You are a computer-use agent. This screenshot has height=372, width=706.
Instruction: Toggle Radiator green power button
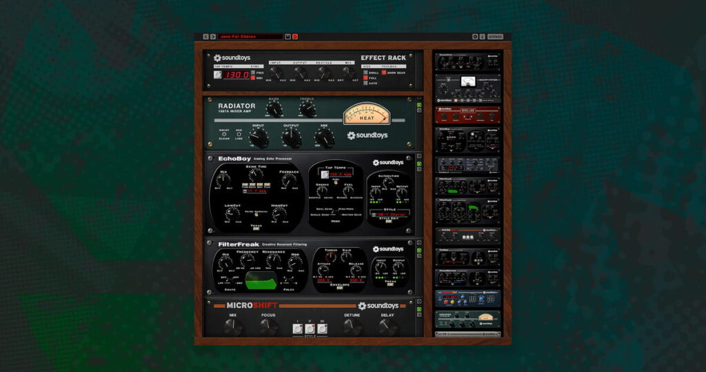(x=419, y=105)
